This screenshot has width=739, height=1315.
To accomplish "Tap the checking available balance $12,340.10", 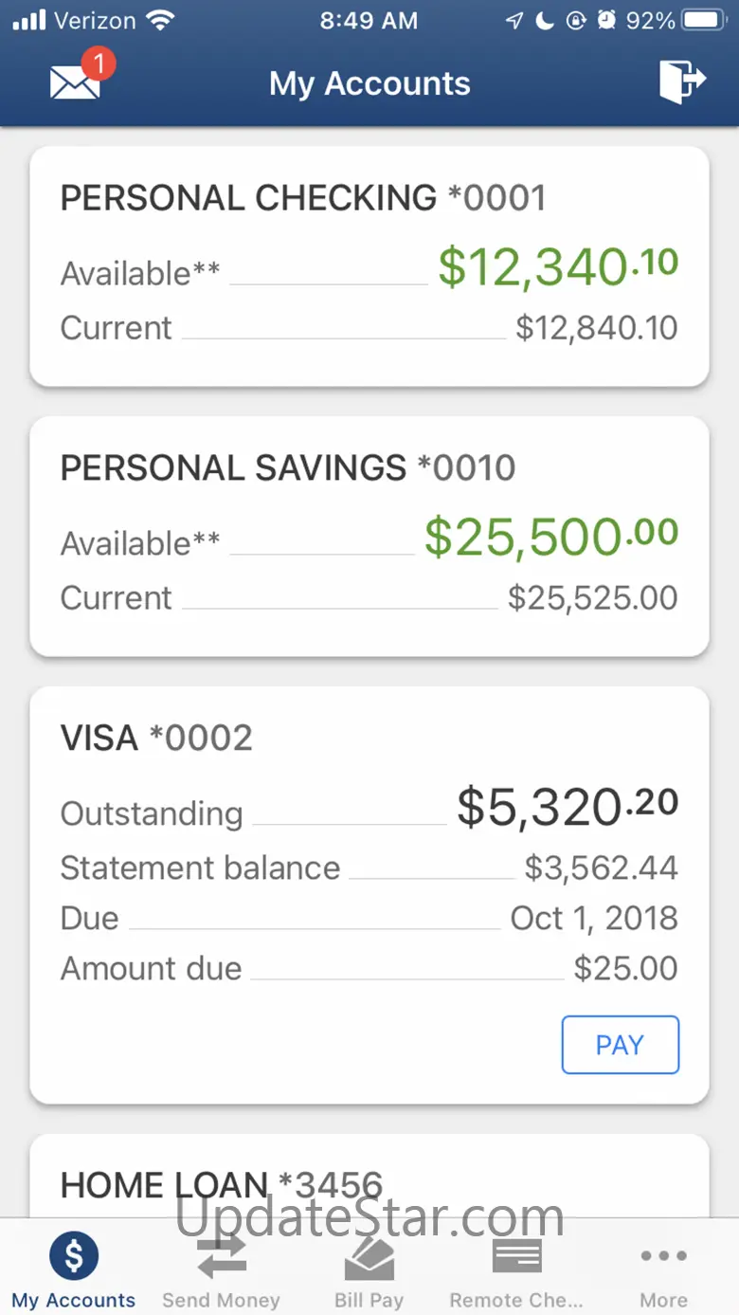I will click(558, 267).
